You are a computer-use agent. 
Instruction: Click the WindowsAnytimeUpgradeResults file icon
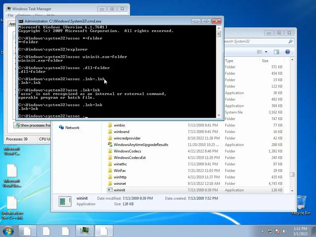[x=110, y=144]
